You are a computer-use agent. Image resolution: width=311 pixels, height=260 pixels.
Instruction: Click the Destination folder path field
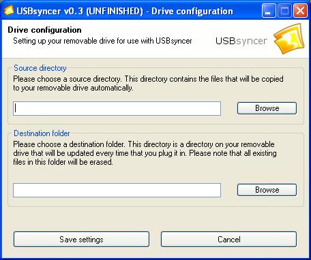point(117,190)
